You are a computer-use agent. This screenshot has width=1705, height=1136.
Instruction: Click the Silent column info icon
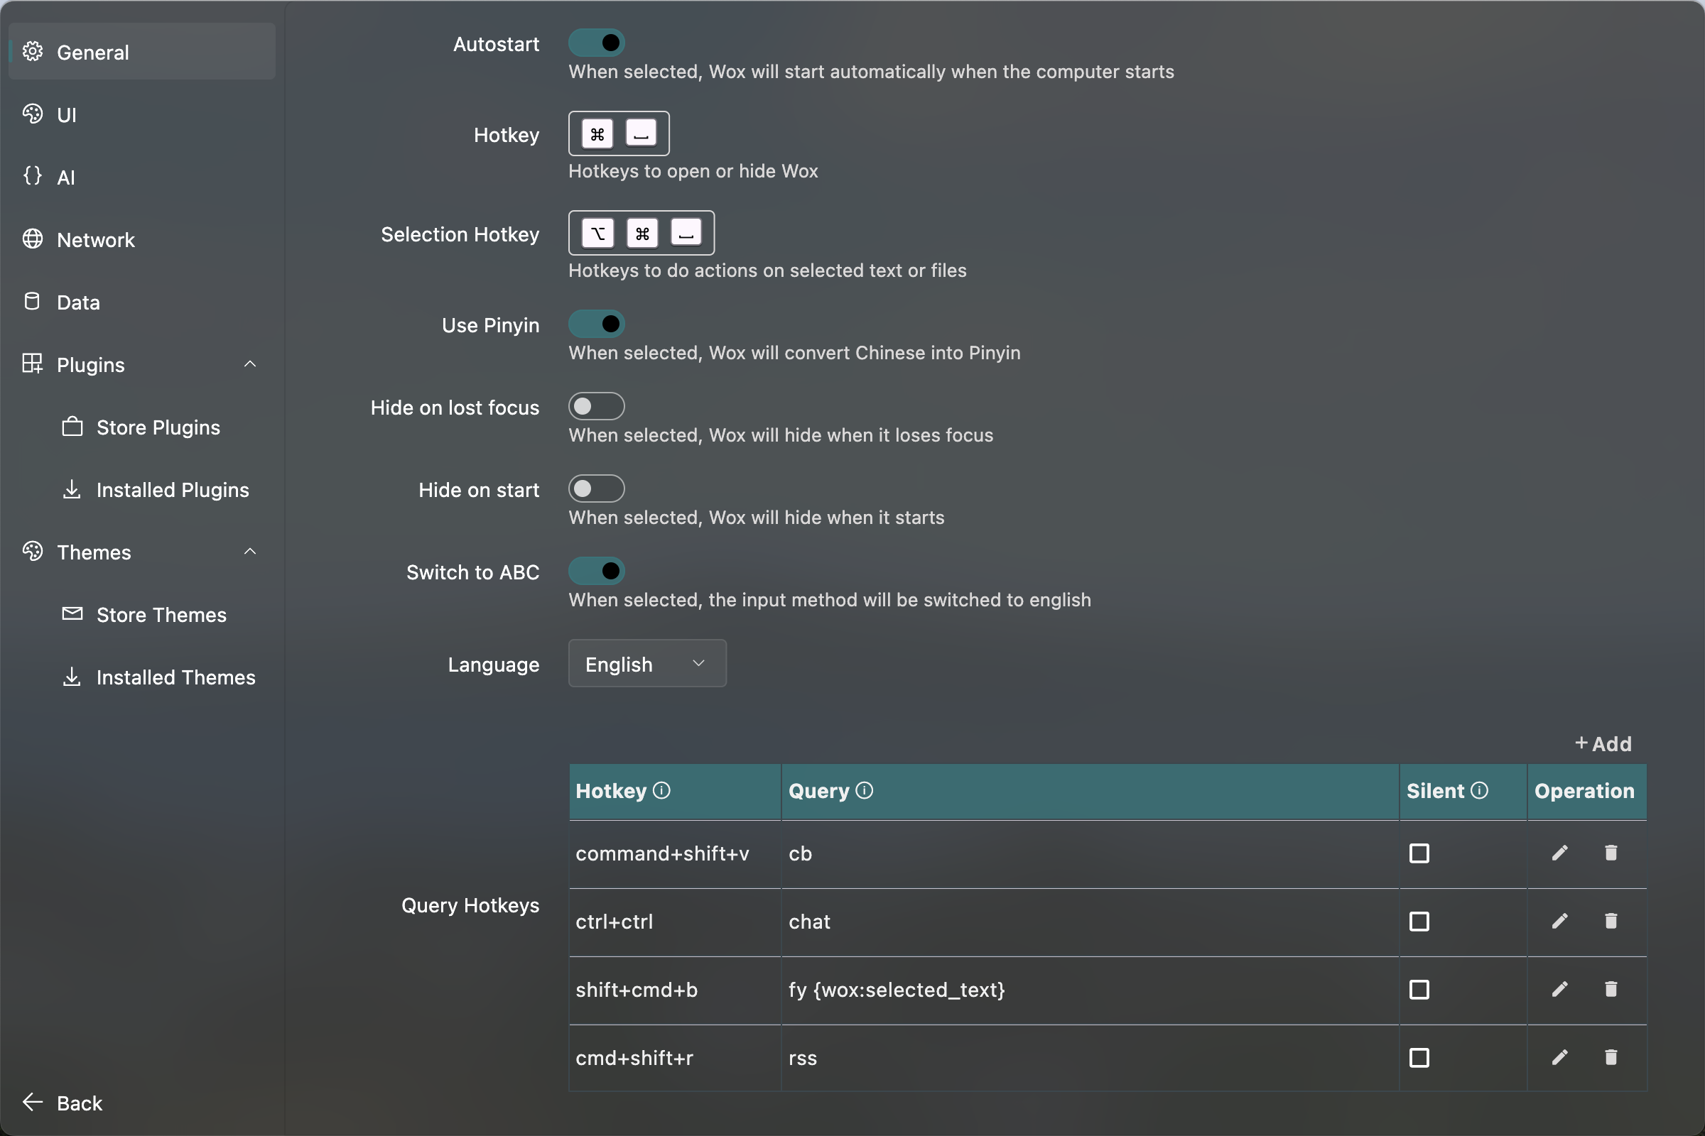pyautogui.click(x=1480, y=790)
